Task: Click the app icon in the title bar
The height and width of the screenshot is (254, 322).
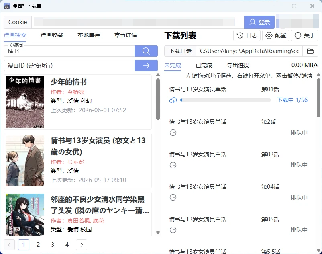Action: tap(7, 6)
